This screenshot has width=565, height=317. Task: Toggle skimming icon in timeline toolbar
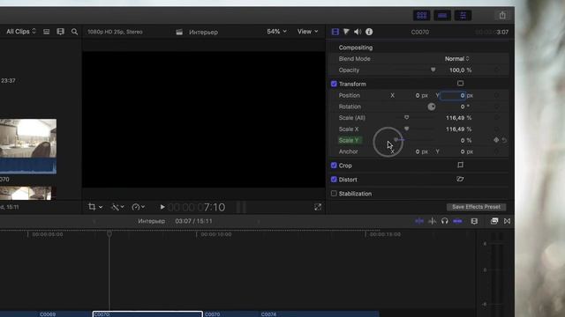[x=419, y=221]
